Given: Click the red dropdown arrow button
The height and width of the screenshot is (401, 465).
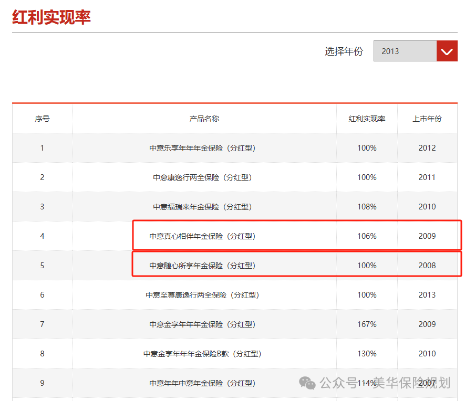Looking at the screenshot, I should (x=447, y=51).
